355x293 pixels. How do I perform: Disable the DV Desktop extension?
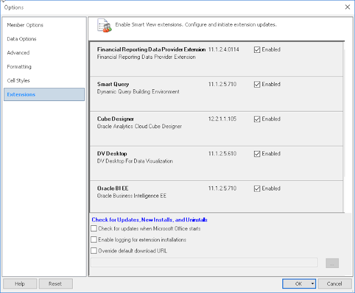coord(257,154)
